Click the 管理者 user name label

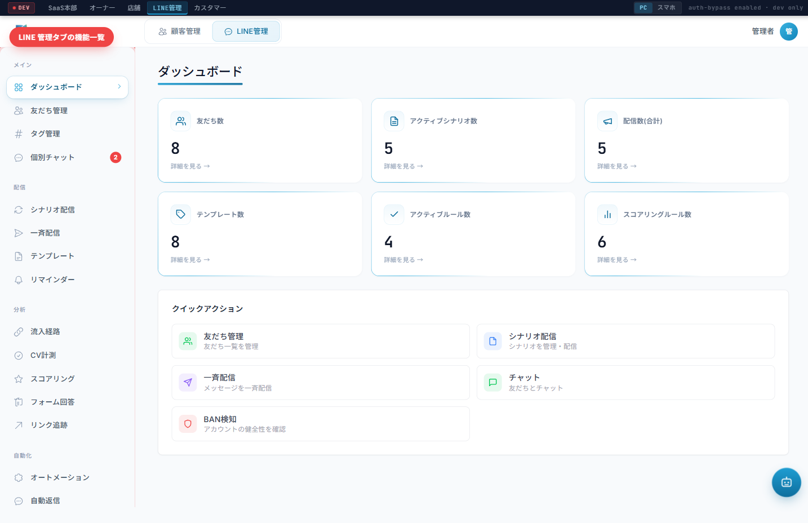tap(763, 32)
